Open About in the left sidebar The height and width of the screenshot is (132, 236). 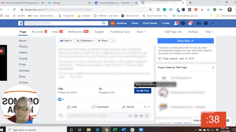tap(23, 41)
